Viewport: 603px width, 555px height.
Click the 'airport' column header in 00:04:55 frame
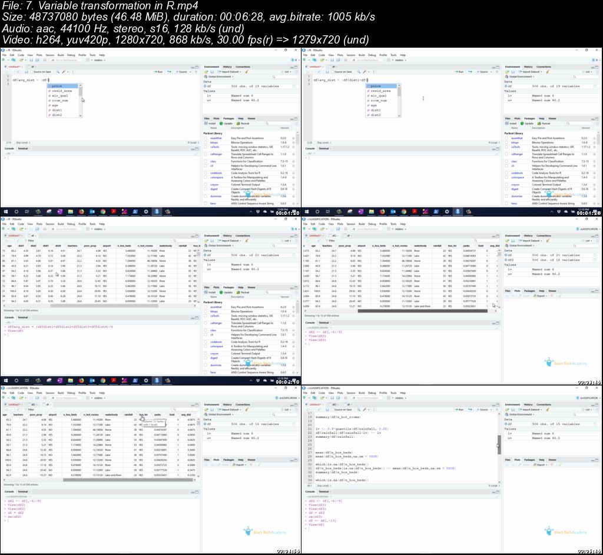(52, 415)
